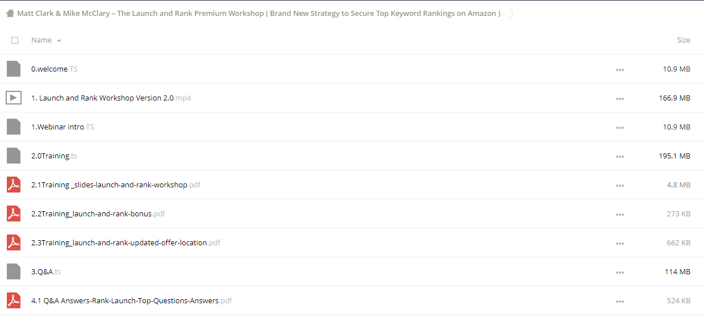Viewport: 704px width, 318px height.
Task: Sort files by the Name column header
Action: click(41, 40)
